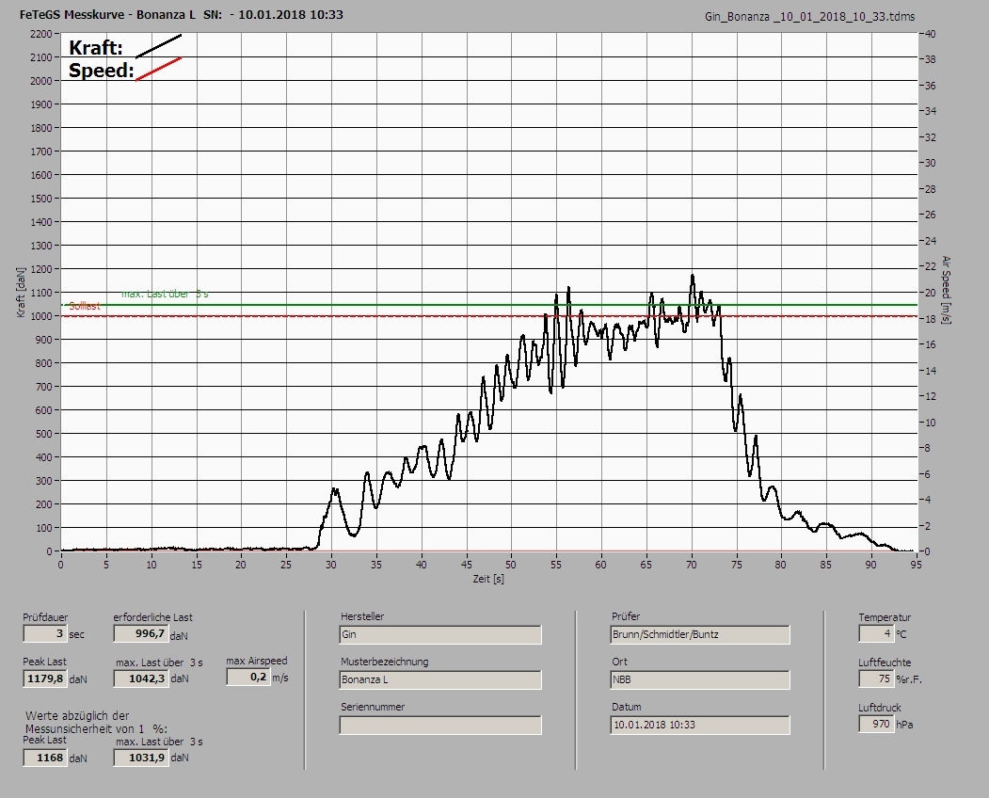989x798 pixels.
Task: Click the Datum label
Action: [x=627, y=707]
